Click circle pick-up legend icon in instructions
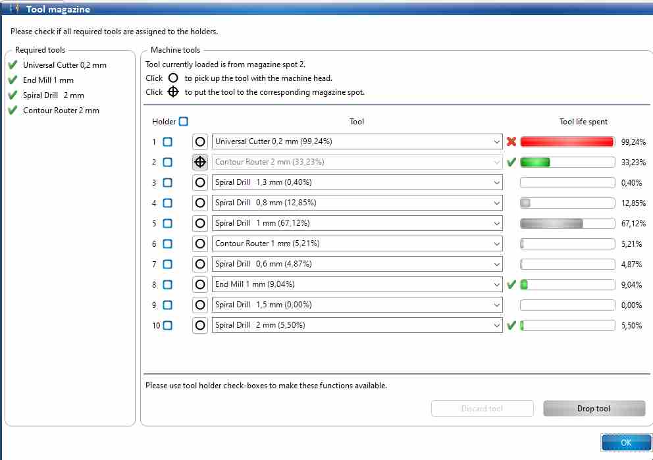 click(173, 78)
